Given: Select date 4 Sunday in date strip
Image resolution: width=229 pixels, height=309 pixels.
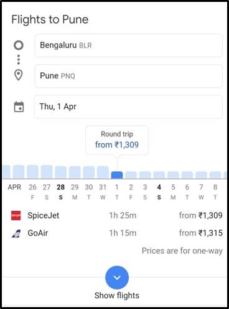Looking at the screenshot, I should 159,191.
